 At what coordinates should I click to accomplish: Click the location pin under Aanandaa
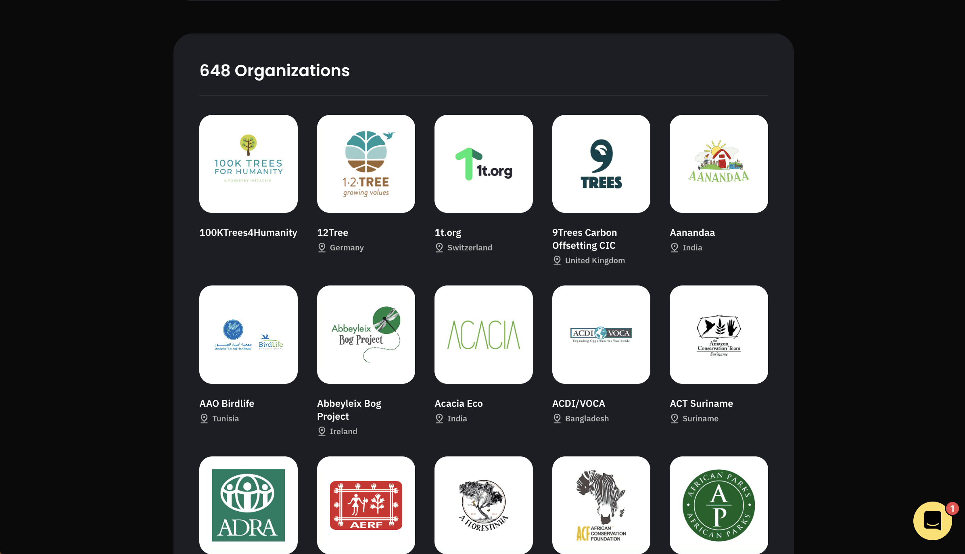click(x=675, y=248)
